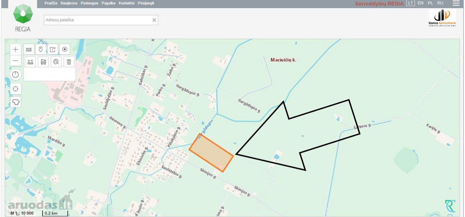This screenshot has height=217, width=465.
Task: Reset map rotation with the compass button
Action: pos(15,74)
